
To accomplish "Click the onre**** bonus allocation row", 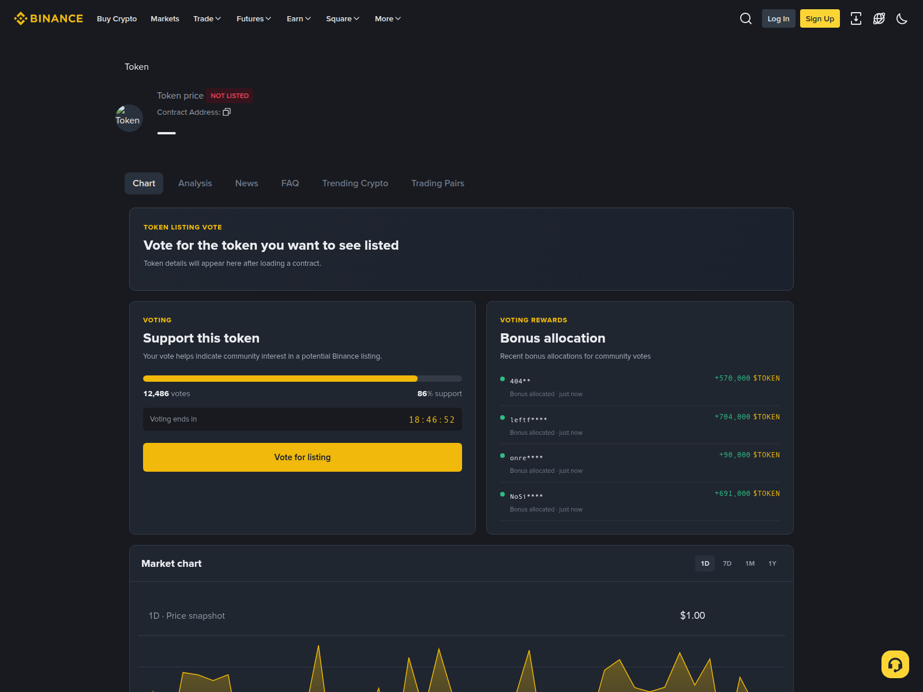I will point(640,463).
